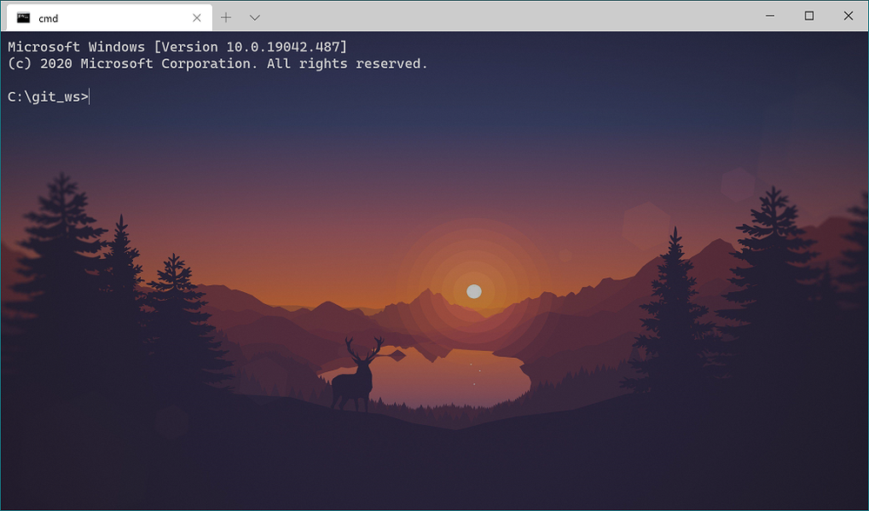869x511 pixels.
Task: Close the Windows Terminal window
Action: pos(848,16)
